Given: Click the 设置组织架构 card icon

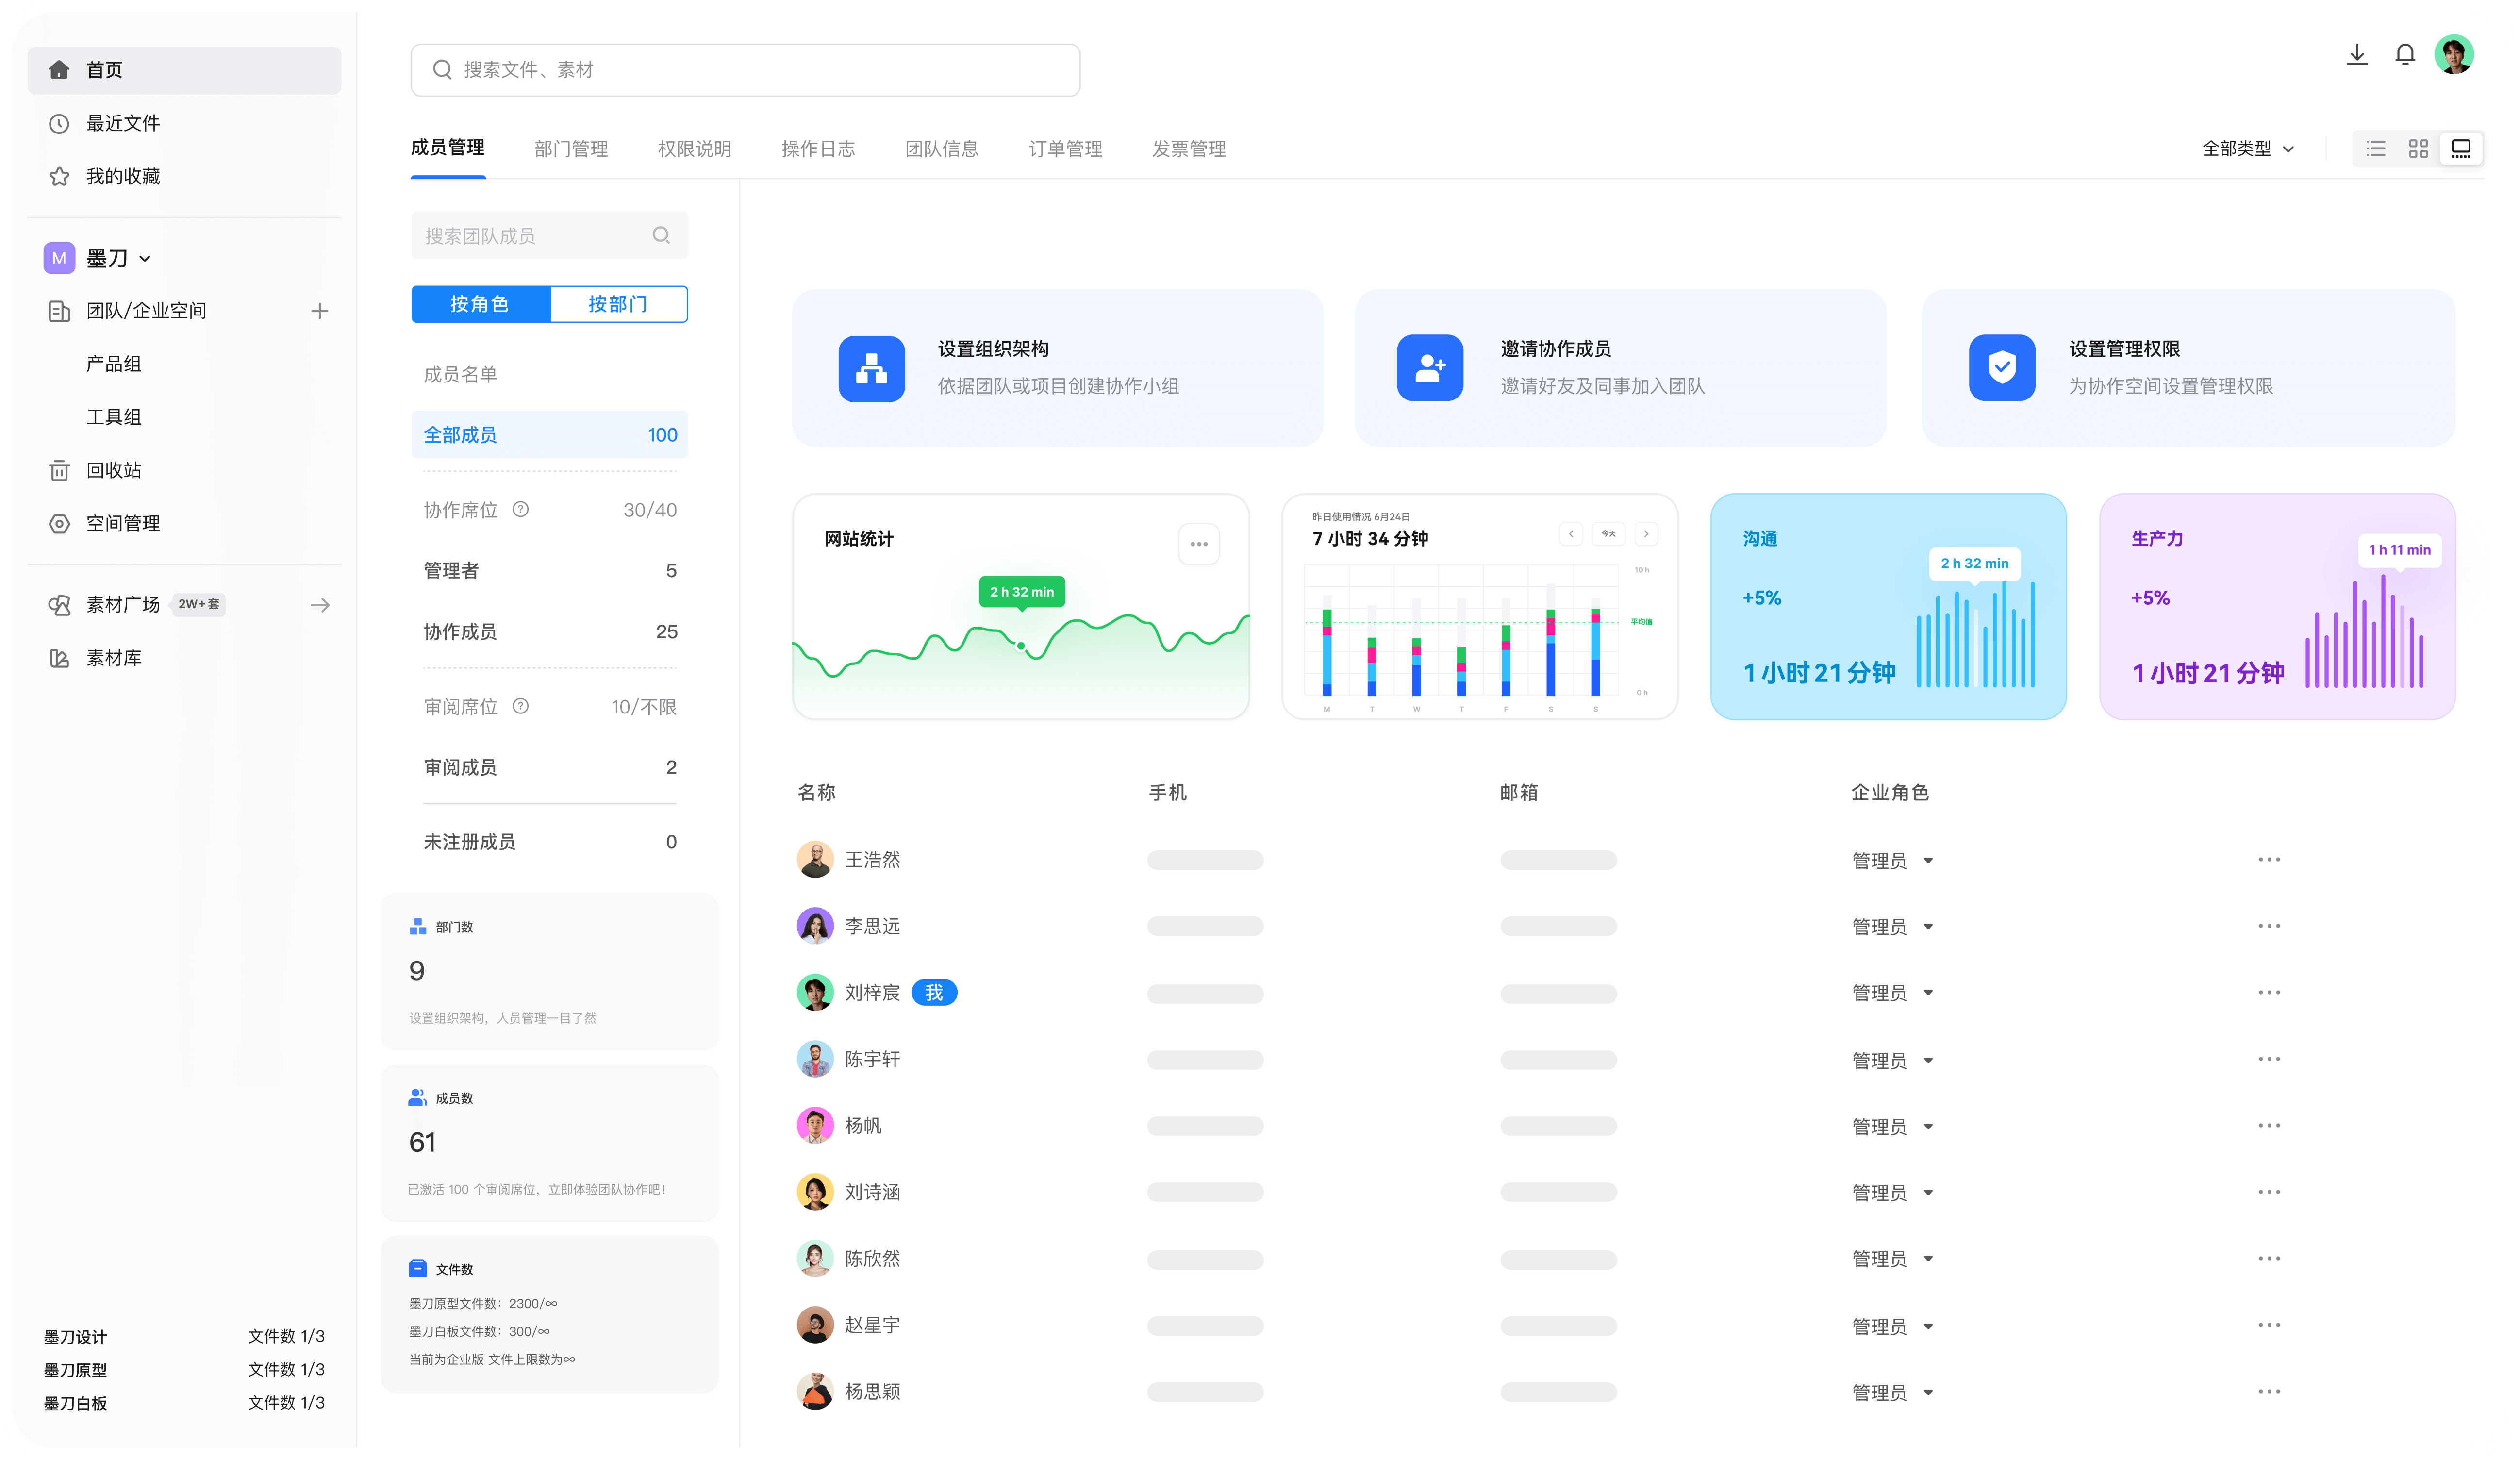Looking at the screenshot, I should 871,368.
